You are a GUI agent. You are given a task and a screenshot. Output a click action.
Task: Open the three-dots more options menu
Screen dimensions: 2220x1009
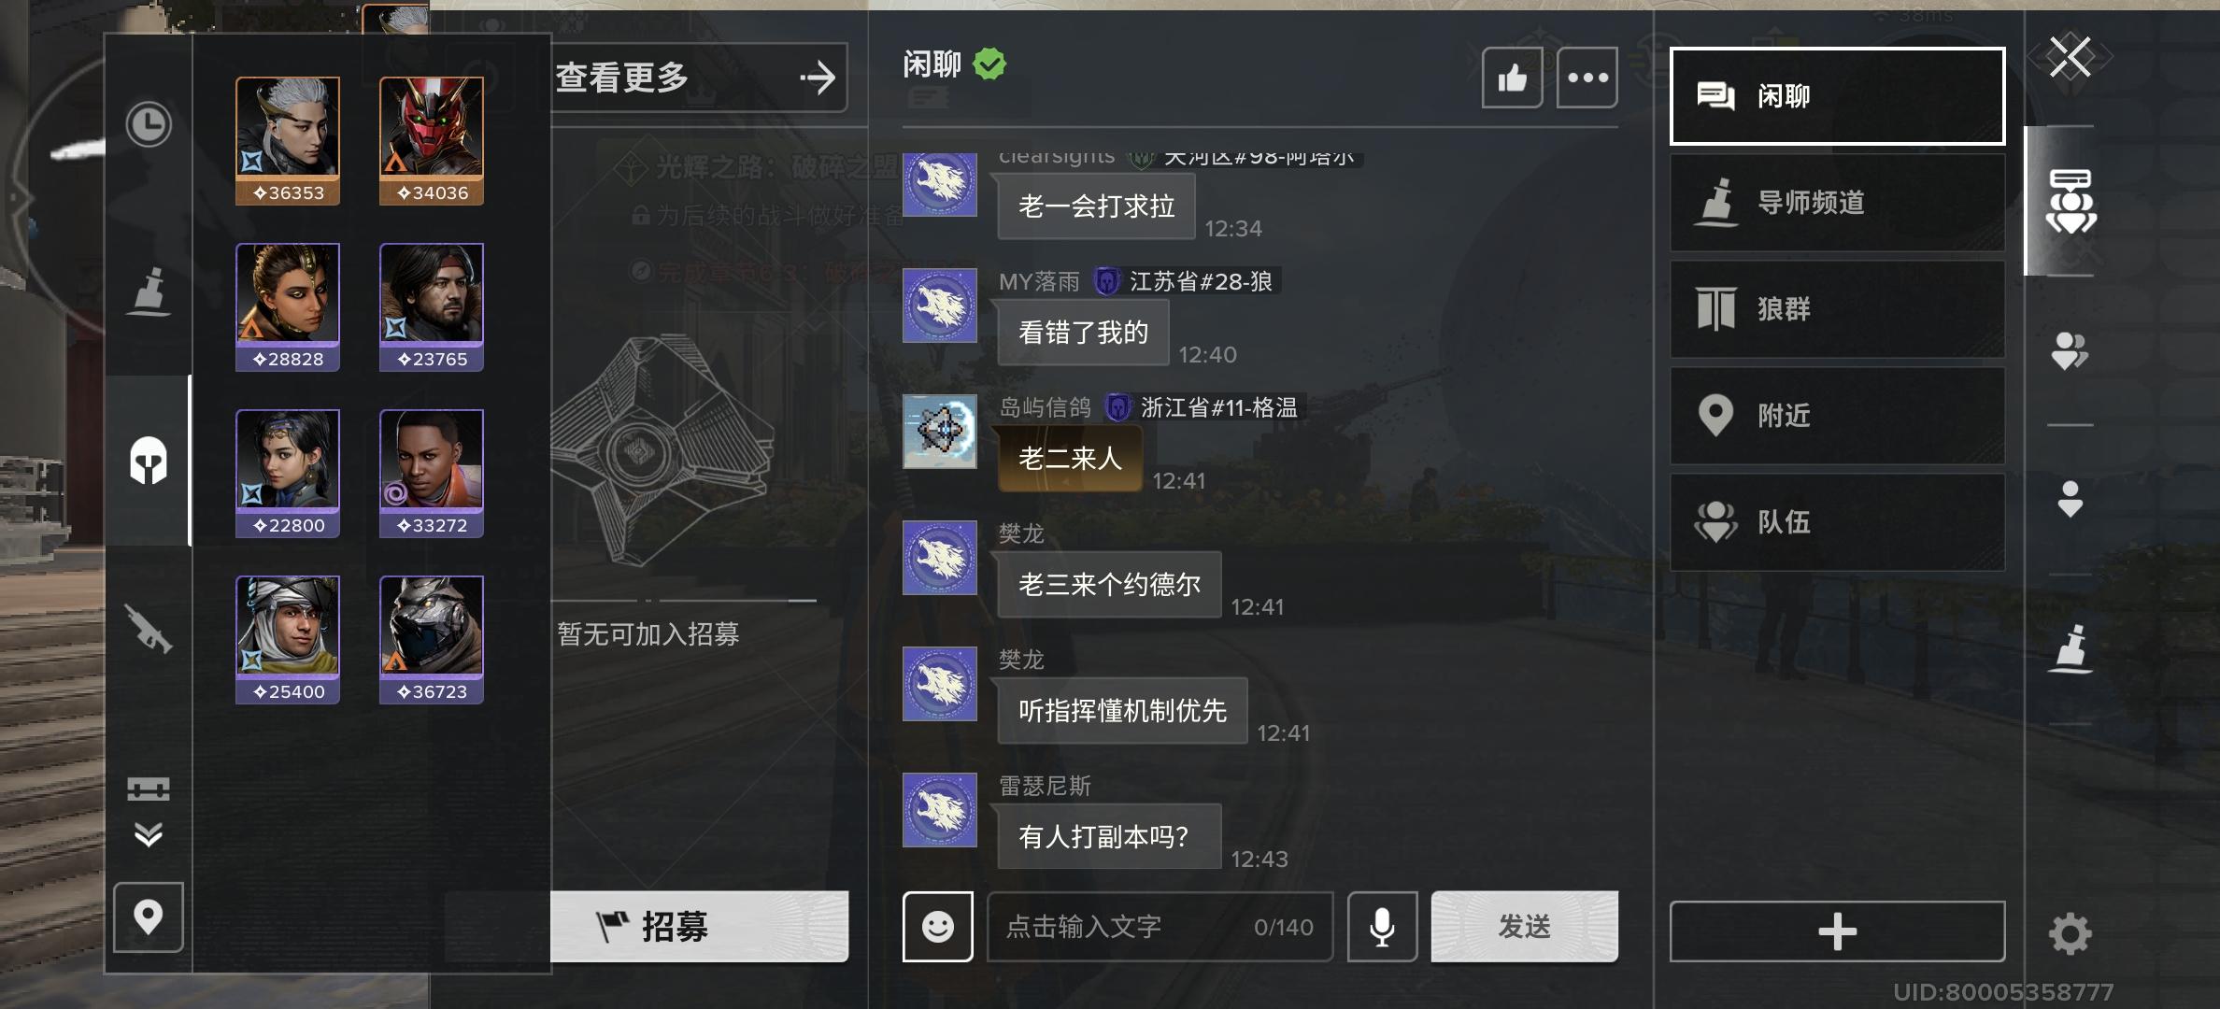[x=1587, y=78]
